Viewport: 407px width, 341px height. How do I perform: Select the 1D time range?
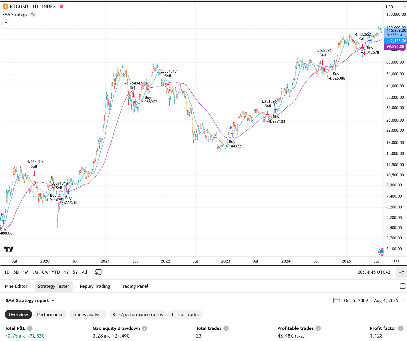coord(7,272)
